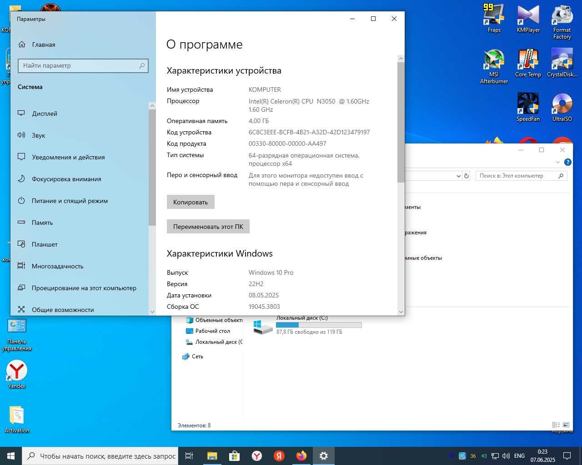Switch Explorer to large icons view
This screenshot has height=465, width=582.
point(566,425)
